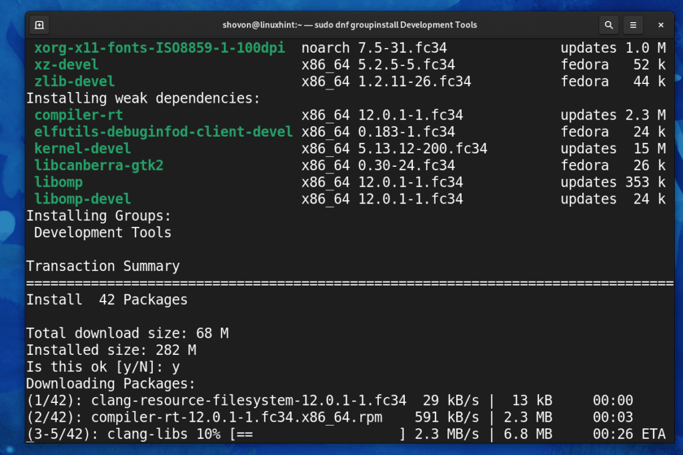Select the zlib-devel package name

[x=74, y=81]
